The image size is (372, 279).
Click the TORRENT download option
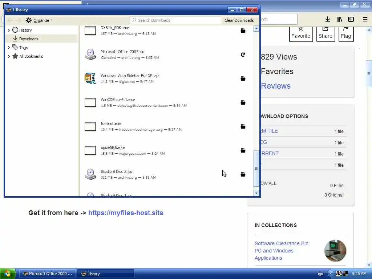tap(270, 154)
